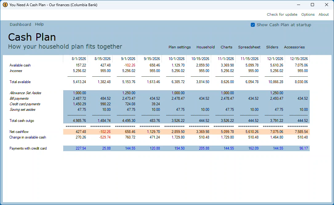Open the About link
Screen dimensions: 334x205
[324, 14]
